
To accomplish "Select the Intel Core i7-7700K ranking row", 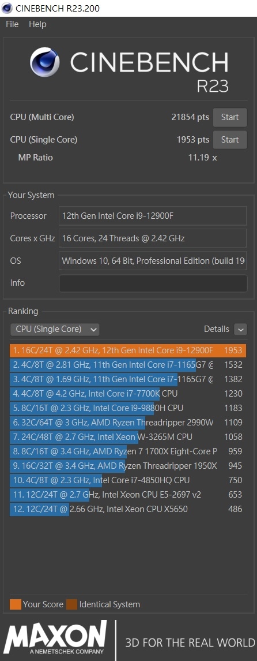I will pyautogui.click(x=128, y=394).
